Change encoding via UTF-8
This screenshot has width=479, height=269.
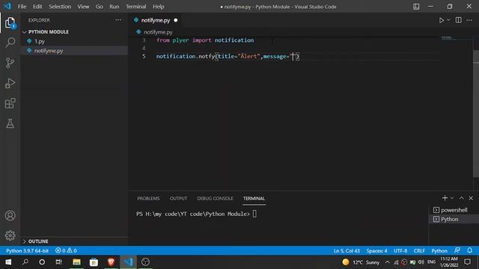[x=400, y=251]
